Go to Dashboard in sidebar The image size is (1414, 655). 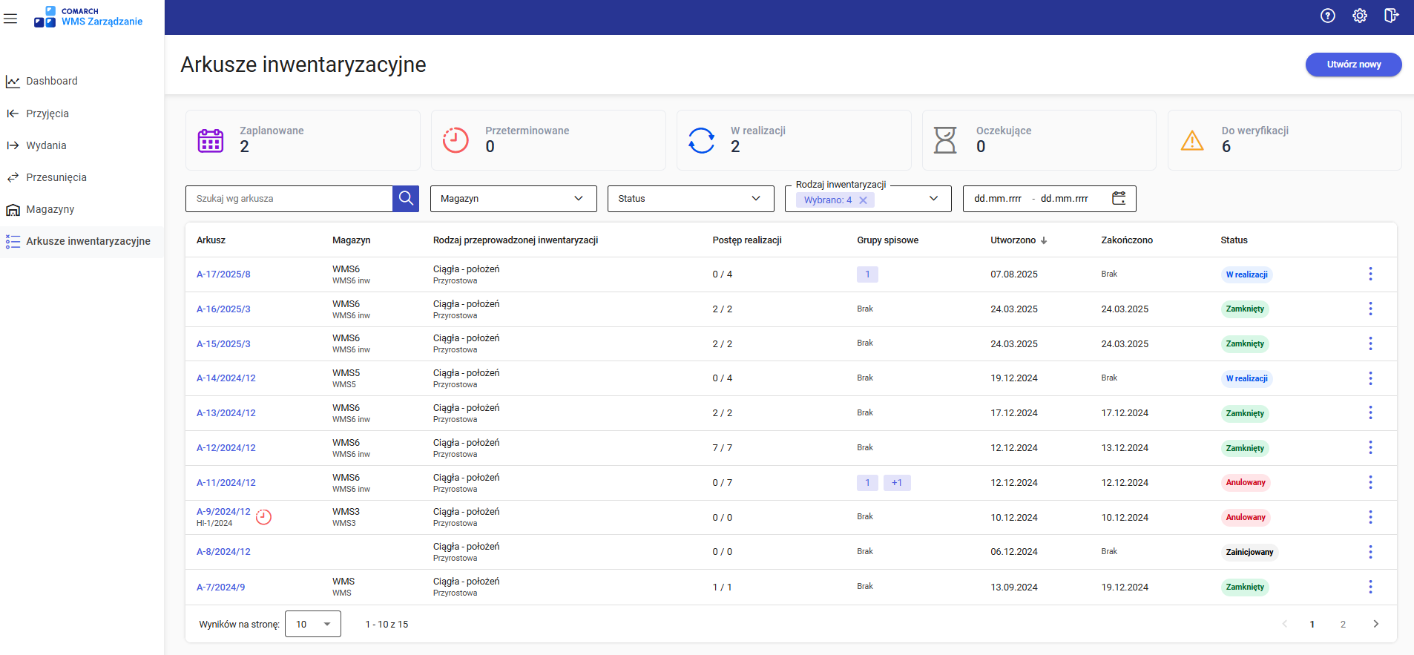52,81
